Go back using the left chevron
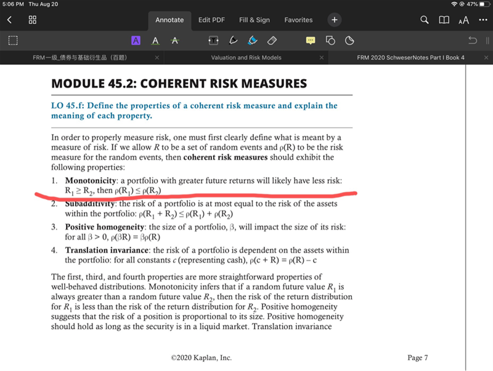 tap(9, 20)
